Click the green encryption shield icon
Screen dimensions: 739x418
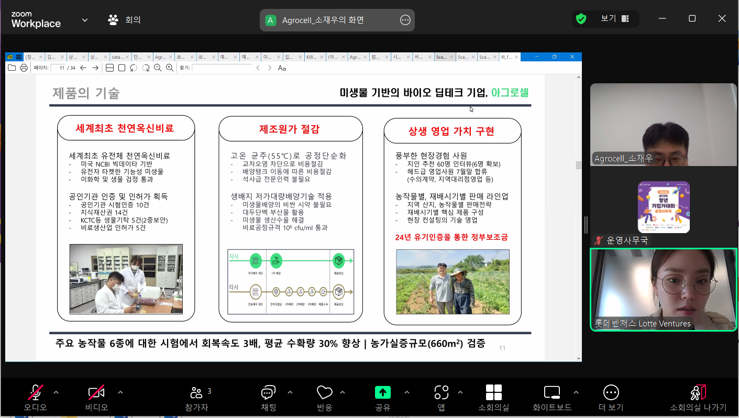click(x=581, y=19)
